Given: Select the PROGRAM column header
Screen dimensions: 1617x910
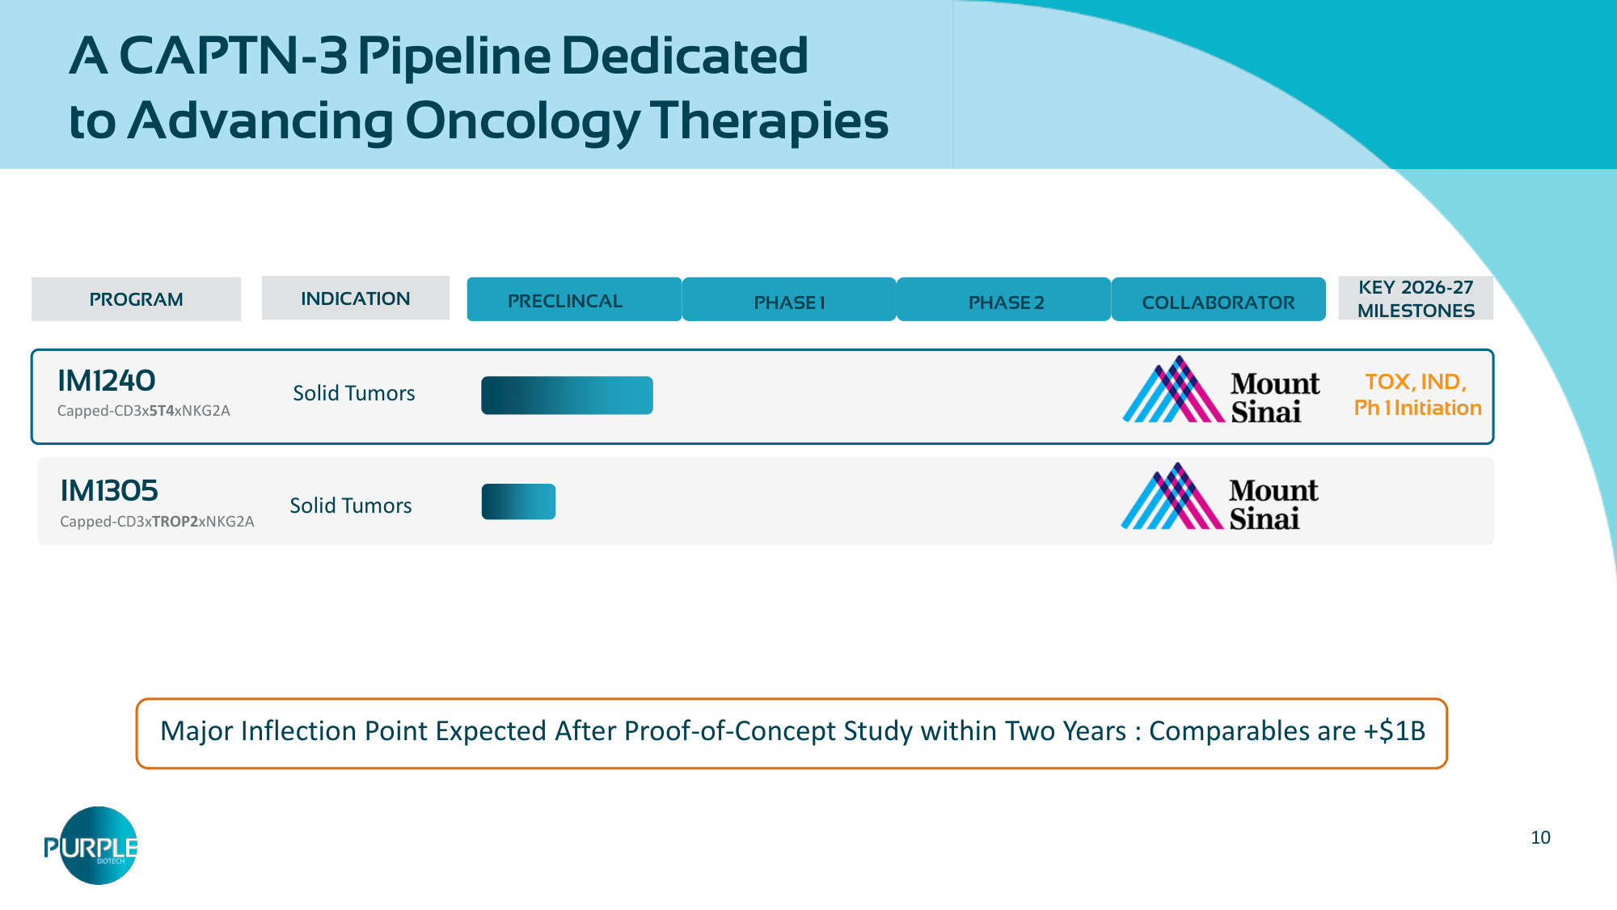Looking at the screenshot, I should pyautogui.click(x=136, y=299).
